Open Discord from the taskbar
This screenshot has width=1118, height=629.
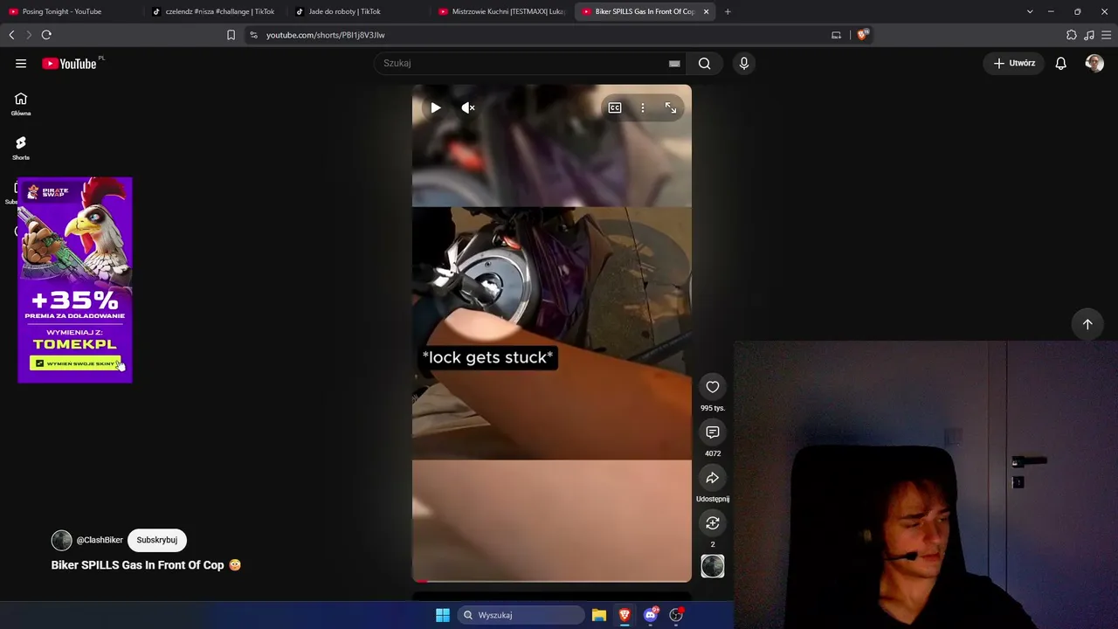650,615
